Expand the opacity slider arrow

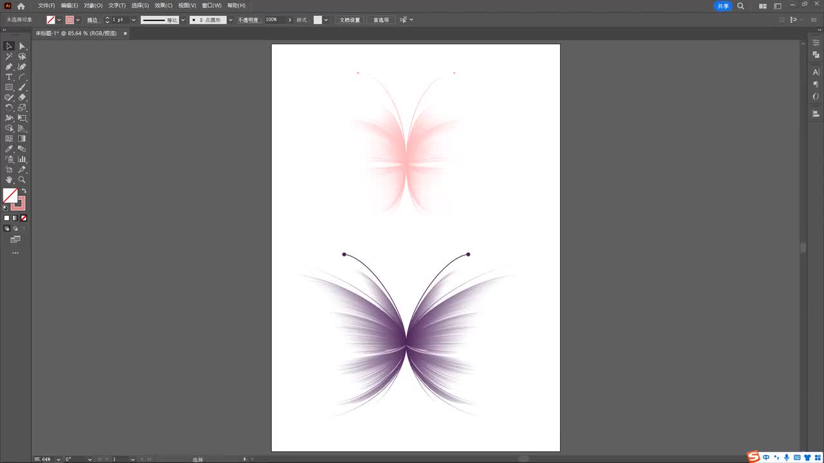[x=290, y=20]
